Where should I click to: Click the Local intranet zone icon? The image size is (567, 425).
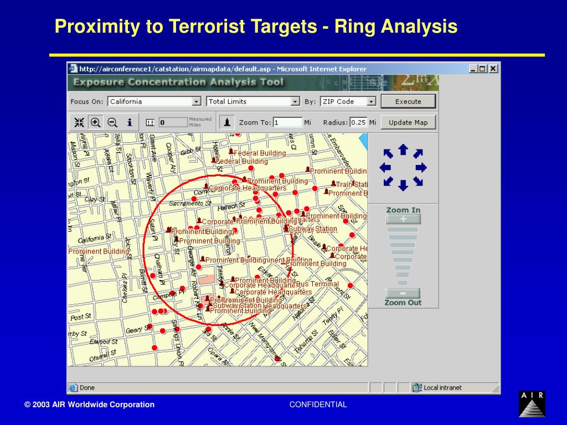(417, 387)
